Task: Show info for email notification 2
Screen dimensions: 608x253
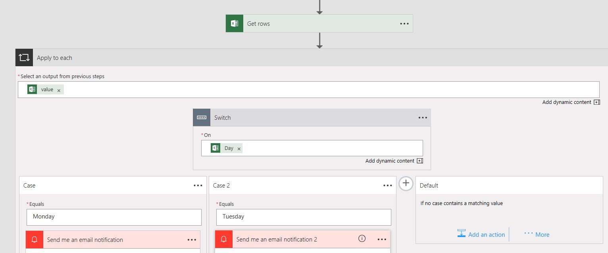Action: pyautogui.click(x=362, y=239)
